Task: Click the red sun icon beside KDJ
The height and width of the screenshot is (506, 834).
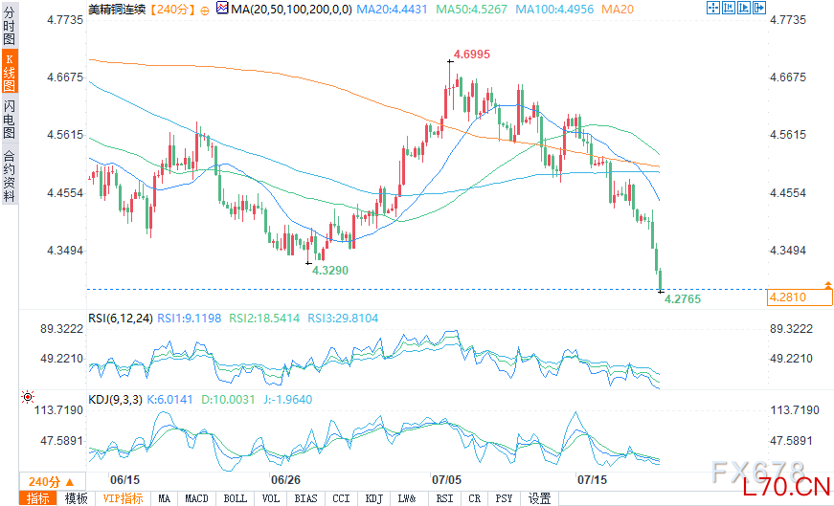Action: tap(28, 397)
